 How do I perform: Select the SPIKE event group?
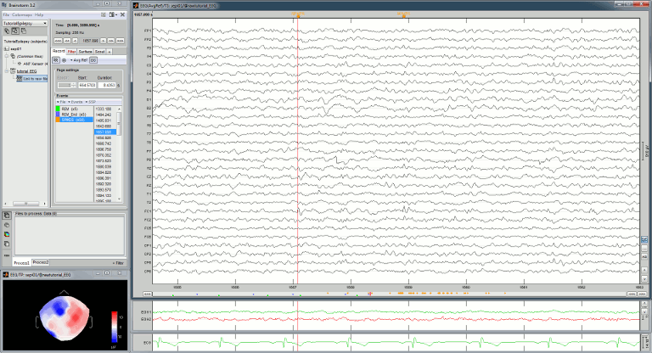[71, 120]
